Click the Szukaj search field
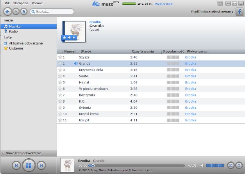Screen dimensions: 245x174 click(52, 12)
